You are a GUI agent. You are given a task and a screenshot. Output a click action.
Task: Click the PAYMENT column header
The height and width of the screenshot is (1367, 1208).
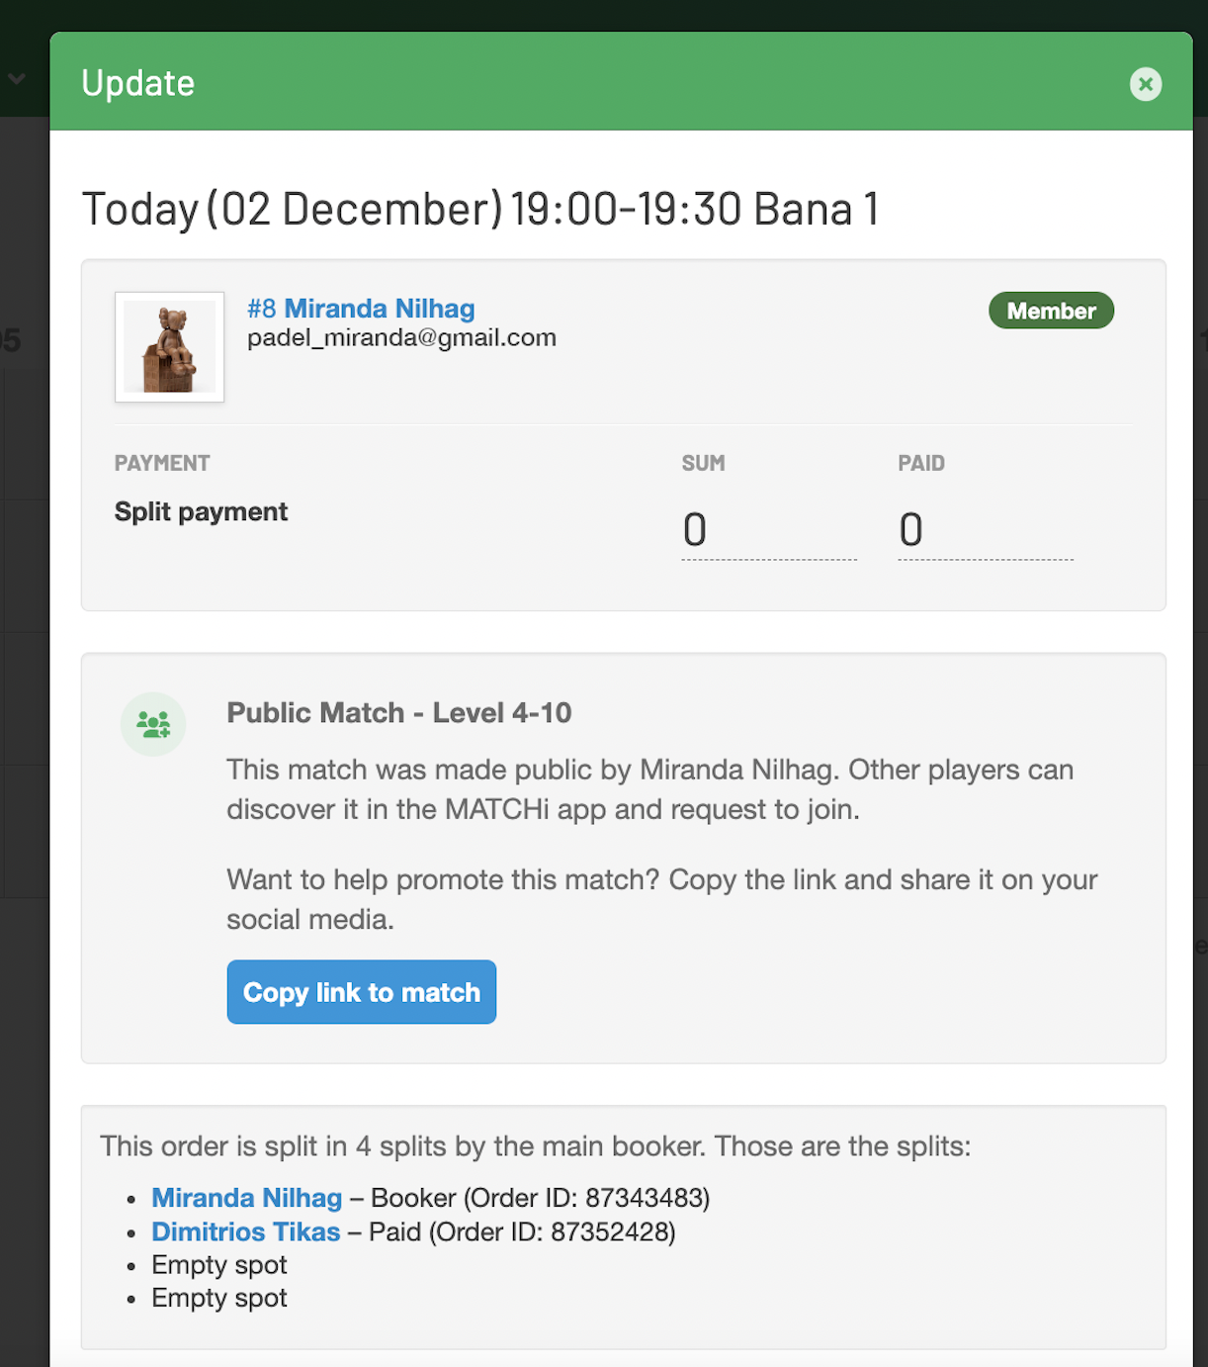(x=162, y=463)
